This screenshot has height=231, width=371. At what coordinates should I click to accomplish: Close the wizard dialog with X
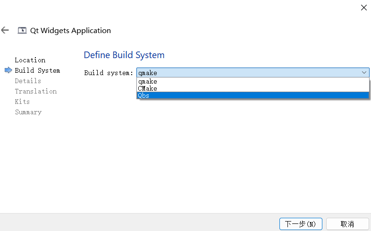pos(363,8)
